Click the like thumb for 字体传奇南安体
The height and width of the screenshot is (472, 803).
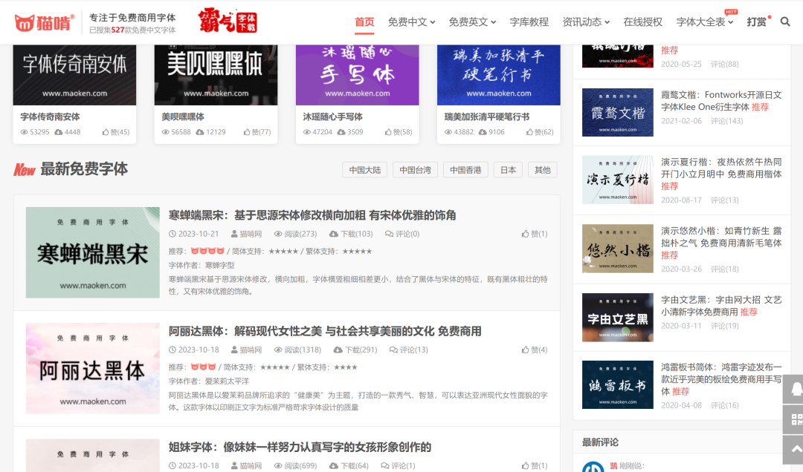click(x=106, y=132)
